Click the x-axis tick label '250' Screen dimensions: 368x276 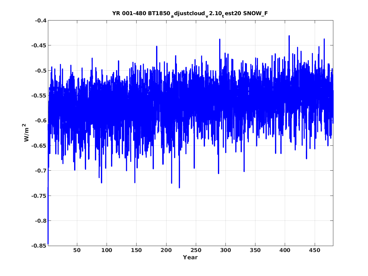coord(196,250)
